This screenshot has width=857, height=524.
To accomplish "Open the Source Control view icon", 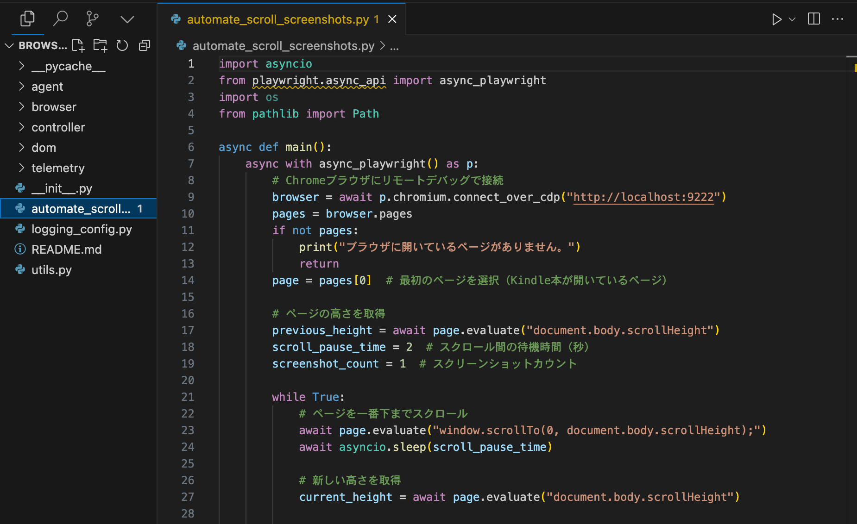I will (93, 19).
